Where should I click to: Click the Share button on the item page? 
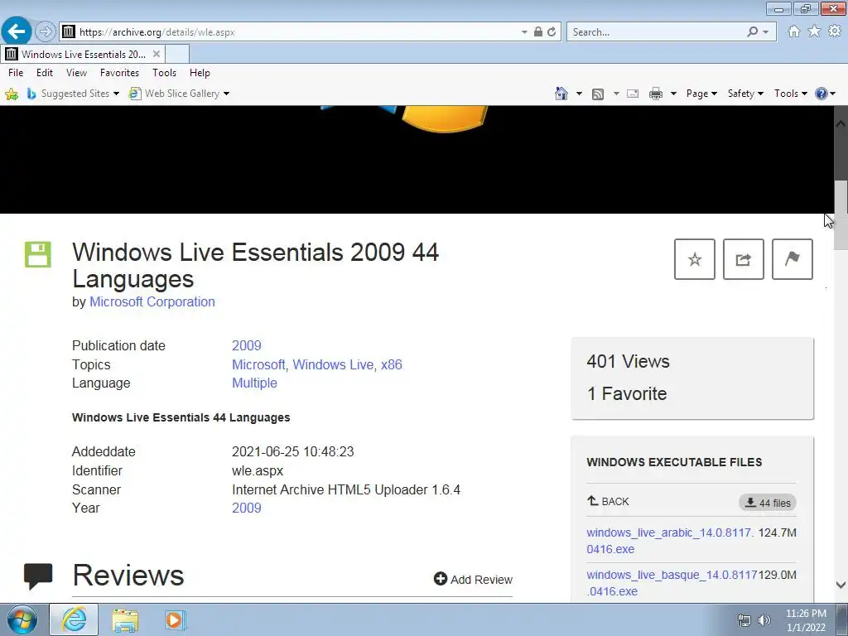743,259
